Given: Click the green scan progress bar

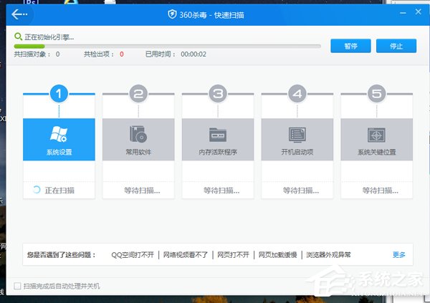Looking at the screenshot, I should click(167, 46).
